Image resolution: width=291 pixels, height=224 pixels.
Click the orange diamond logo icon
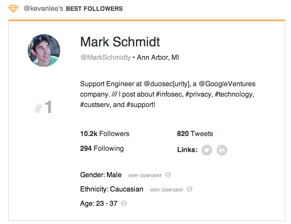(x=14, y=9)
